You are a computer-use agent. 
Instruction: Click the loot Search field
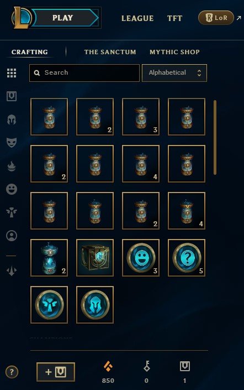pyautogui.click(x=84, y=73)
